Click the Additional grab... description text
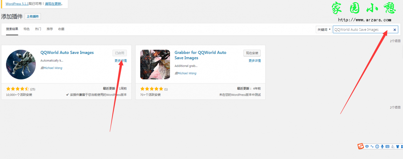 [x=186, y=66]
